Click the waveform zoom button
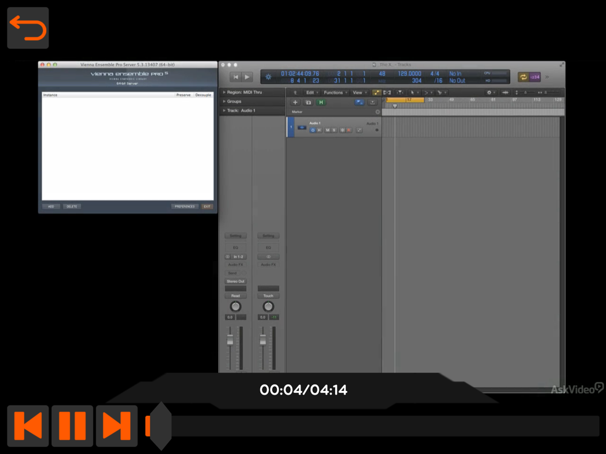 point(505,93)
